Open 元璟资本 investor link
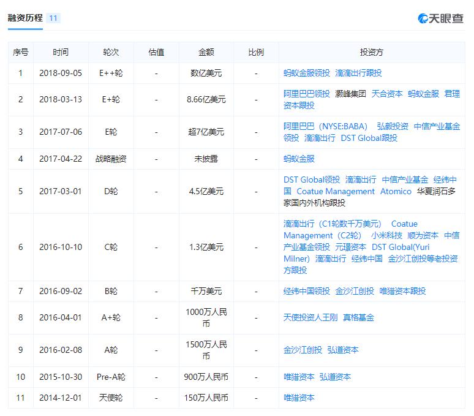The width and height of the screenshot is (474, 416). (351, 248)
